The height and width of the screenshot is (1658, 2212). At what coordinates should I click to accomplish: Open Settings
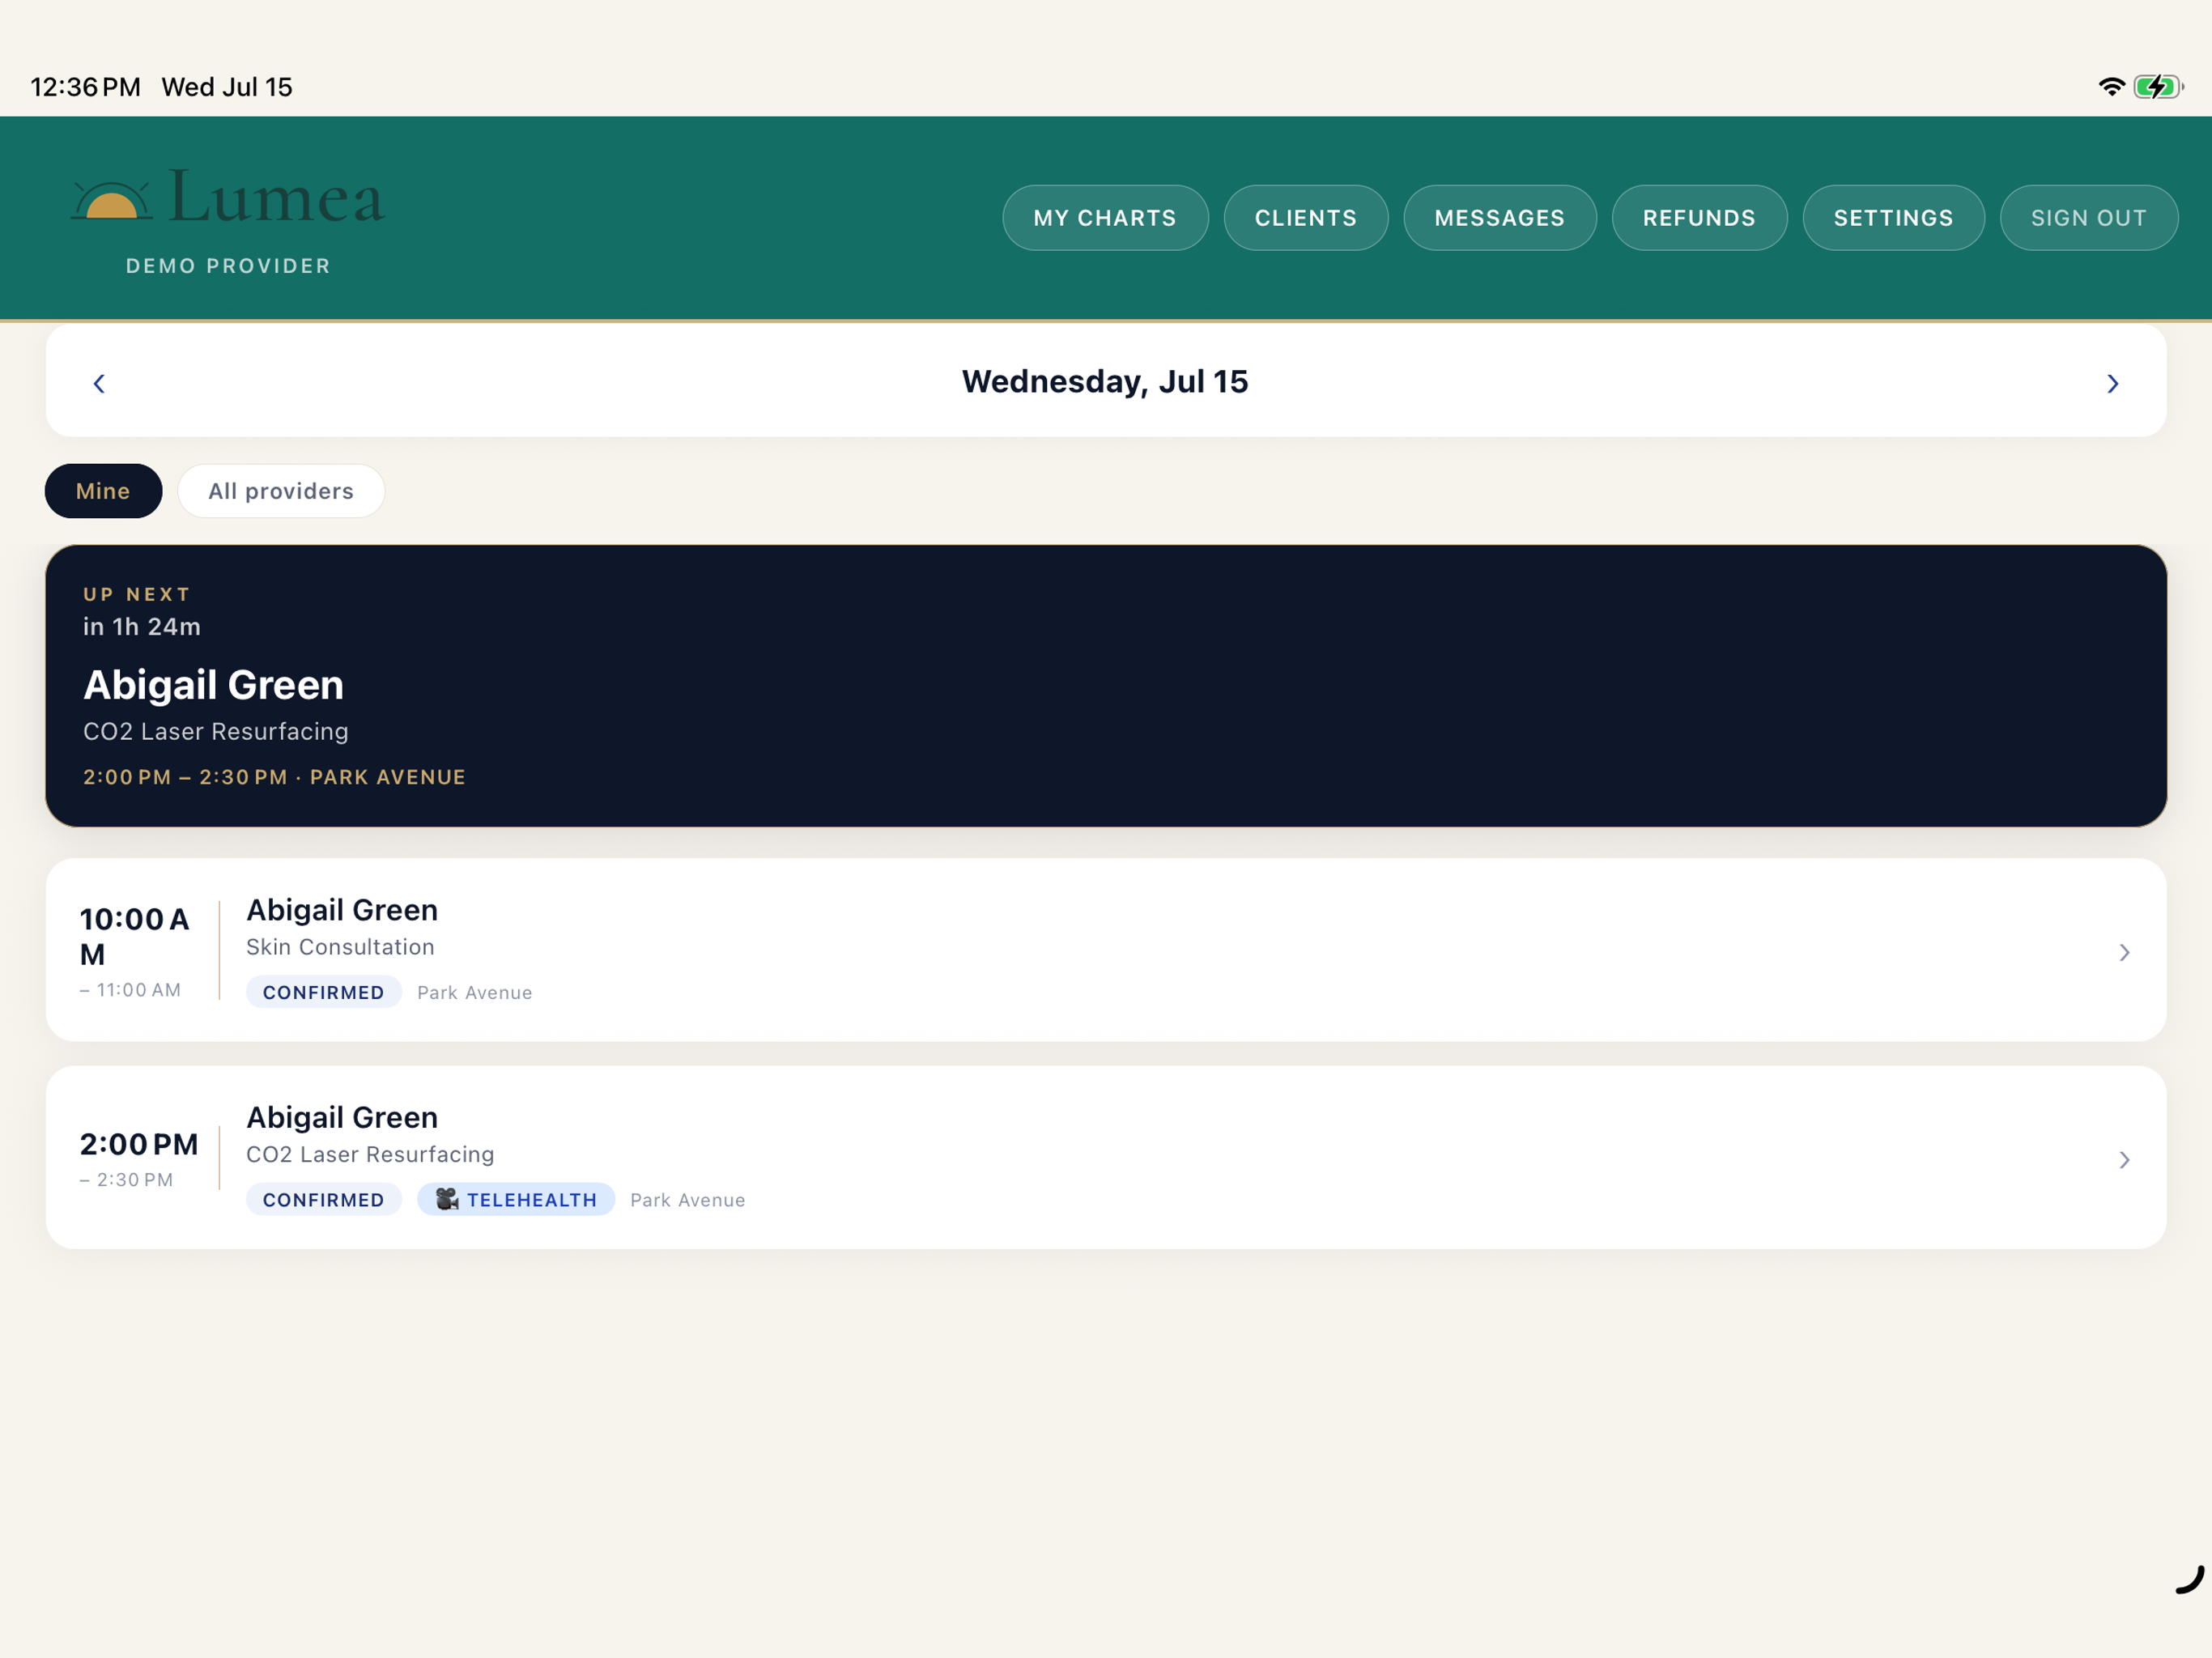[x=1893, y=218]
